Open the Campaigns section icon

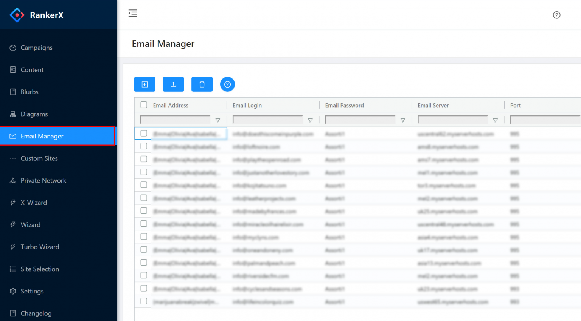12,48
